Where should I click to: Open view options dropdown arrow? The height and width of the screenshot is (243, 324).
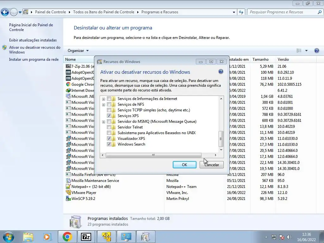pos(306,51)
